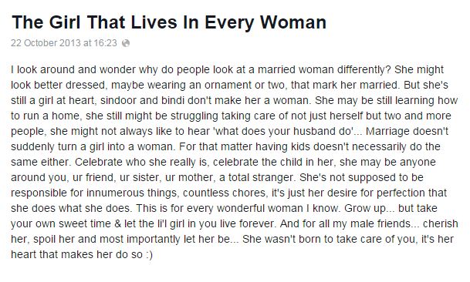Image resolution: width=470 pixels, height=282 pixels.
Task: Click the word 'cherish' near the line end
Action: 441,223
